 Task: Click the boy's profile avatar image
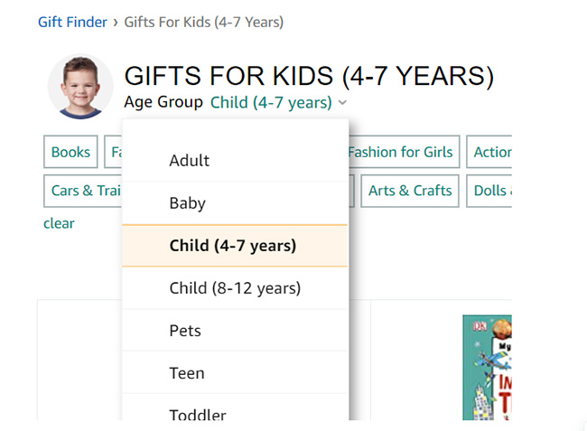[x=80, y=87]
